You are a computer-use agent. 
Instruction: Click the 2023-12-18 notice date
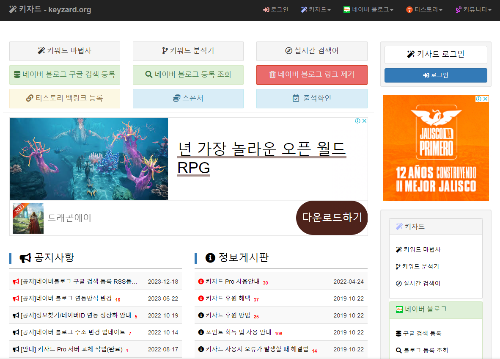163,282
